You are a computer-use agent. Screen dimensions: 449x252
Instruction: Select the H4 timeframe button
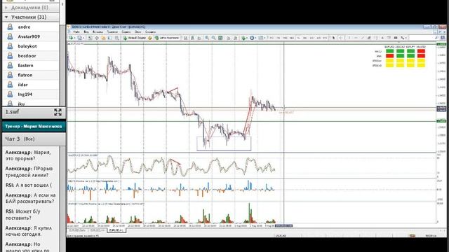pyautogui.click(x=305, y=38)
